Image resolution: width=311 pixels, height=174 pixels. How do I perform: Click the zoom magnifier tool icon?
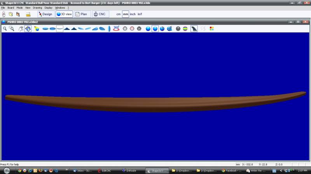[5, 28]
